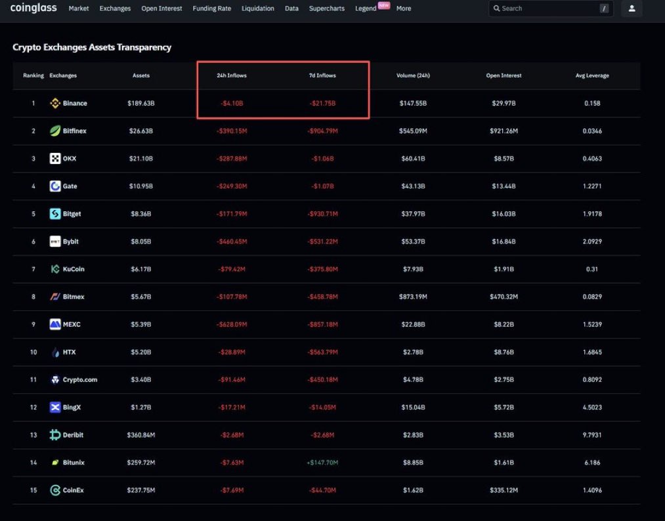Click the Binance exchange logo
Image resolution: width=665 pixels, height=521 pixels.
tap(55, 103)
